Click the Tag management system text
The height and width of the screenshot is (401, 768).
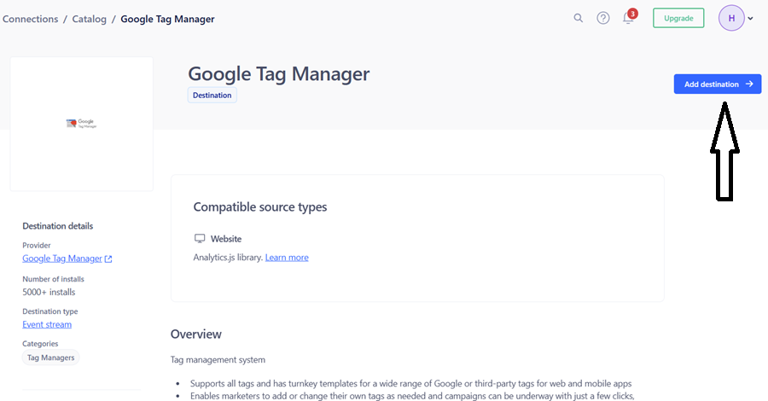218,360
